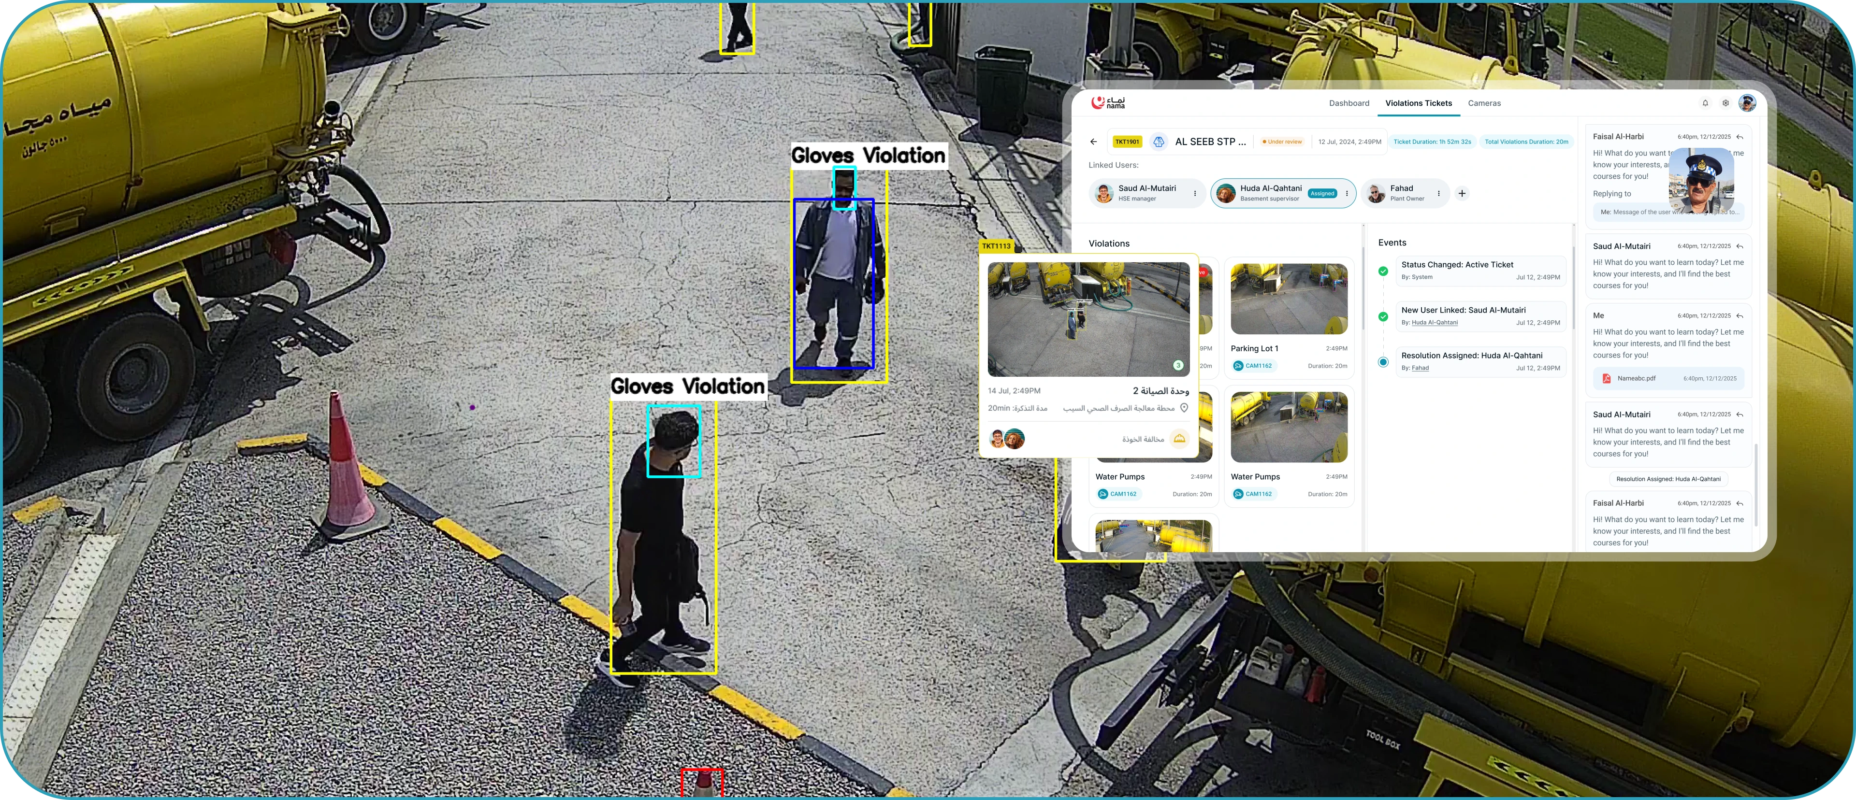Viewport: 1856px width, 800px height.
Task: Reply to the lower Saud Al-Mutairi message
Action: [x=1740, y=415]
